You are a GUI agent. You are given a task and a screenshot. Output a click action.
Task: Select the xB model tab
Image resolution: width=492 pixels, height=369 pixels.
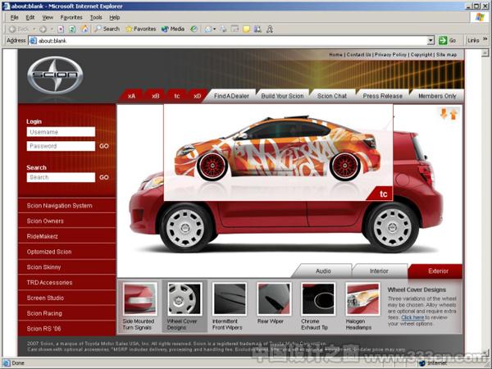click(155, 96)
